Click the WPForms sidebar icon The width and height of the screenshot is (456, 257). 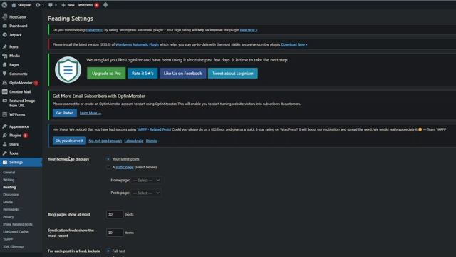[5, 114]
